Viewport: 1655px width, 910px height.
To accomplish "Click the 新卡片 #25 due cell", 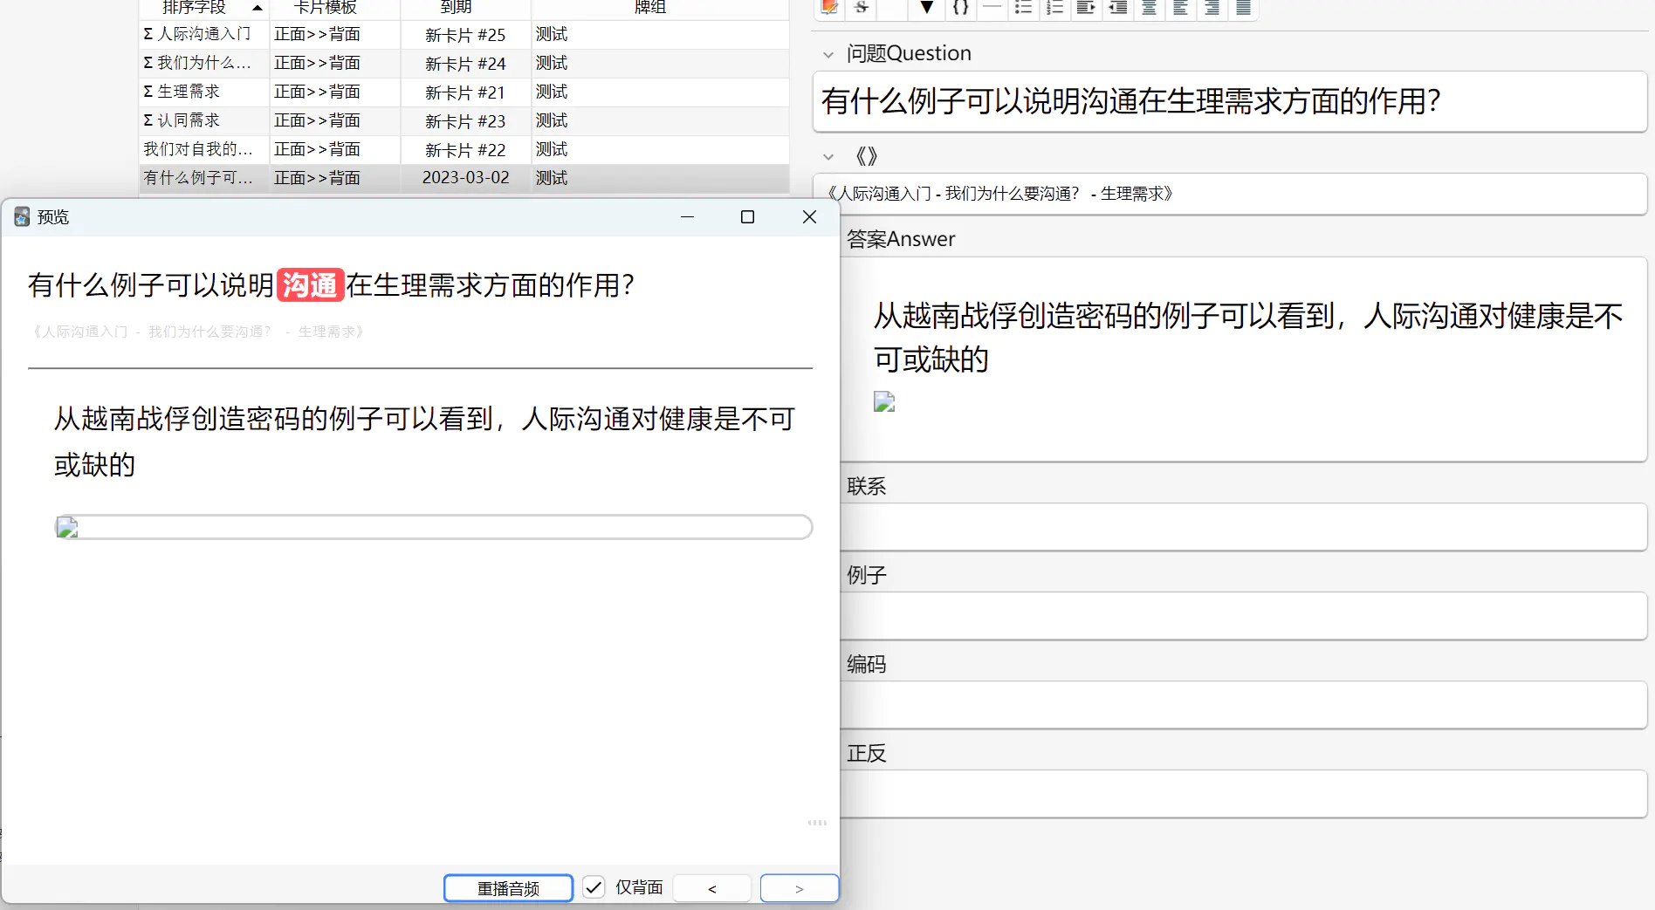I will coord(466,35).
